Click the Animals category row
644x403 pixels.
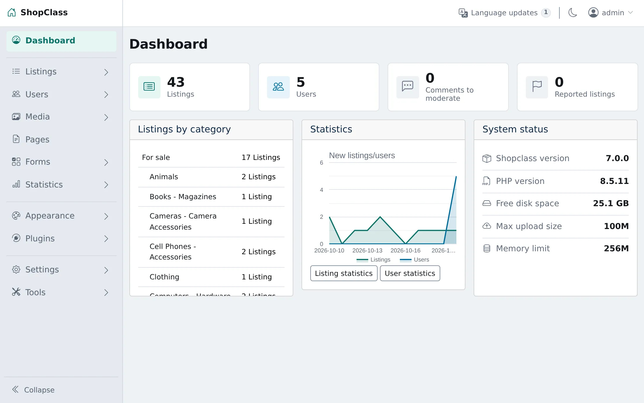(x=211, y=177)
